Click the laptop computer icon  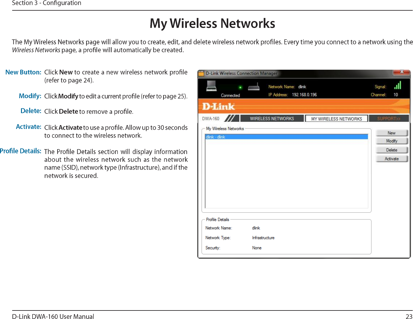pyautogui.click(x=211, y=86)
